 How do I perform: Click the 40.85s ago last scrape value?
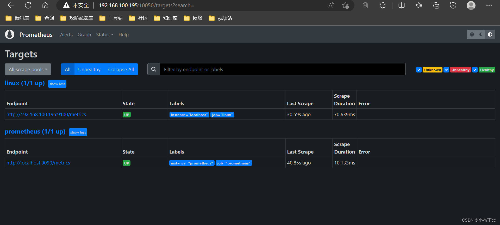pyautogui.click(x=299, y=163)
